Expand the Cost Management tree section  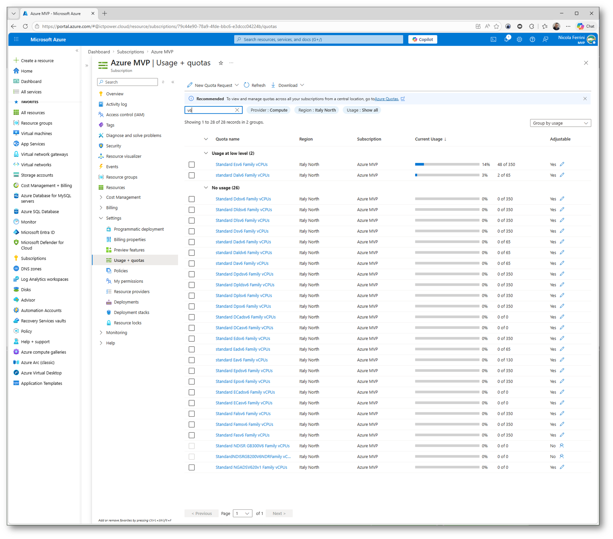point(101,197)
